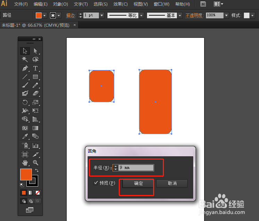Open graphic style (样式) dropdown
This screenshot has width=259, height=221.
click(252, 16)
